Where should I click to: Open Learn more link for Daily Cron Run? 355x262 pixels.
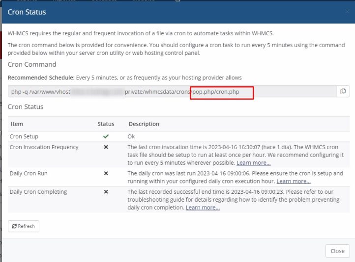tap(293, 181)
